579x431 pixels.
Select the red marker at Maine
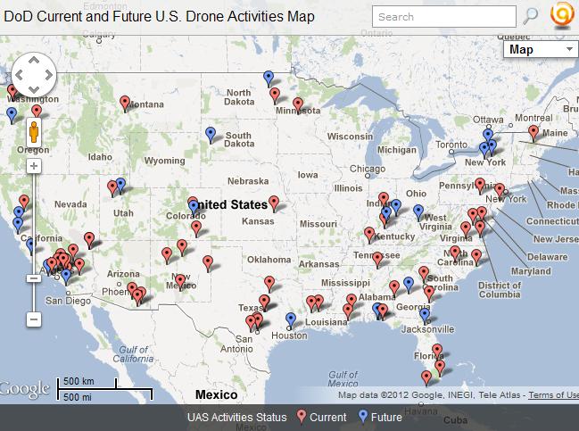tap(534, 133)
